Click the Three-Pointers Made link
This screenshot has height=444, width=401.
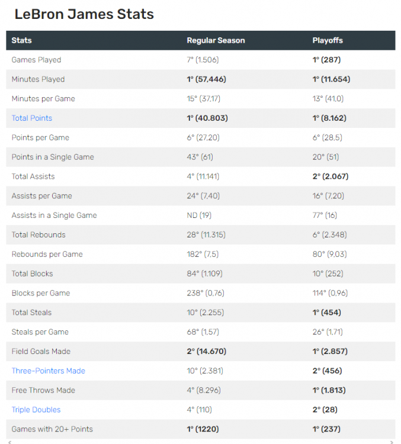[x=49, y=371]
